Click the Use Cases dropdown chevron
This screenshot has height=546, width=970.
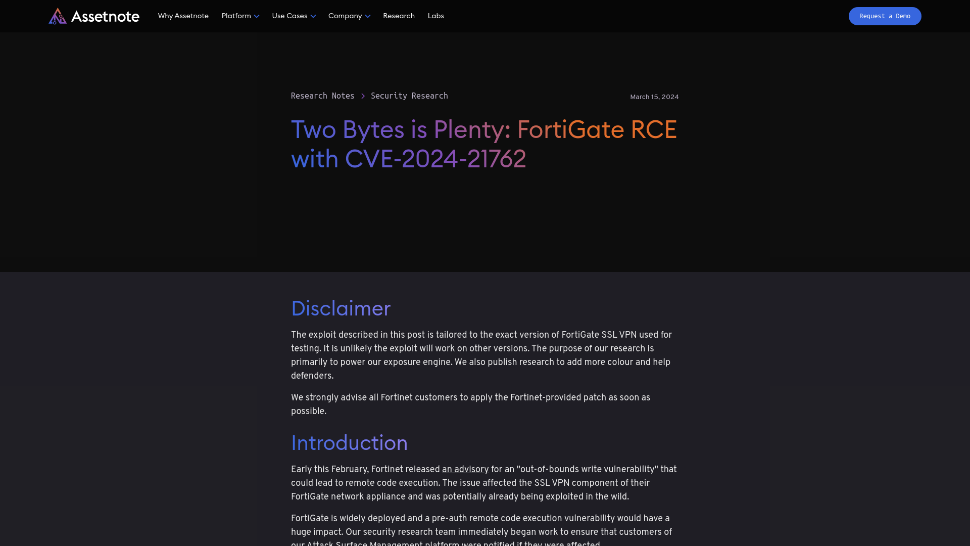pos(312,16)
